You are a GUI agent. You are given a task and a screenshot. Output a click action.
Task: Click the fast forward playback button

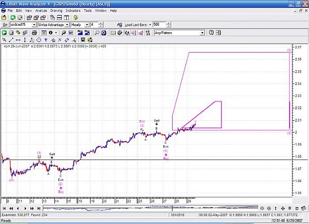[32, 208]
